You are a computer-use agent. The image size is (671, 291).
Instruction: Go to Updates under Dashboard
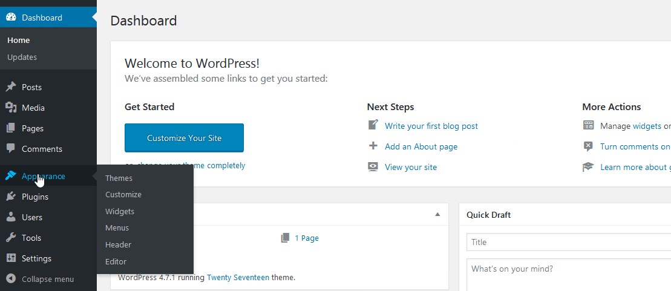click(22, 57)
